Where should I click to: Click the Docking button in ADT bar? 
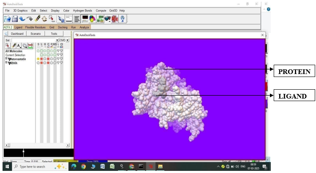[x=63, y=27]
